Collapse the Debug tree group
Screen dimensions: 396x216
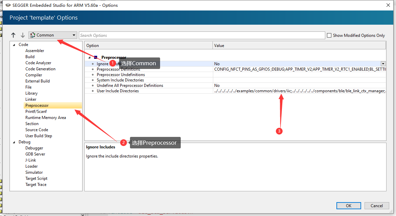[x=14, y=142]
